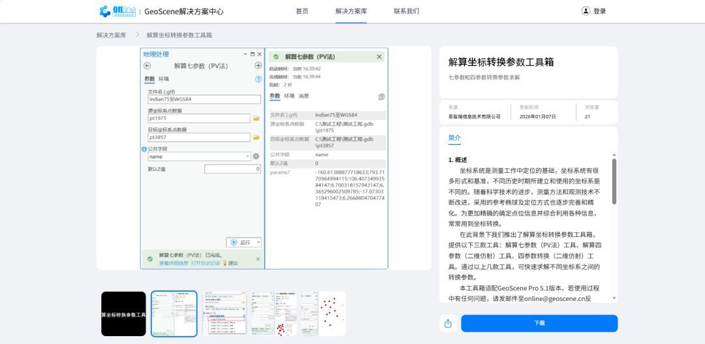This screenshot has height=344, width=705.
Task: Click the 易智瑞信息技术有限公司 source name
Action: click(x=475, y=117)
